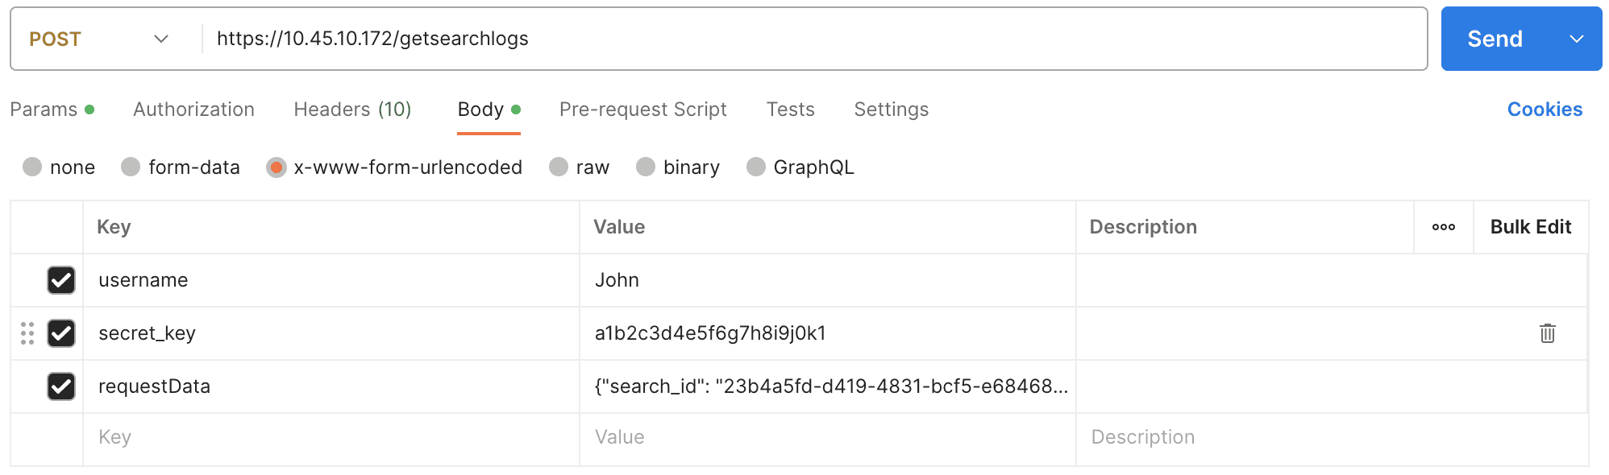Switch to the Authorization tab

click(x=193, y=109)
